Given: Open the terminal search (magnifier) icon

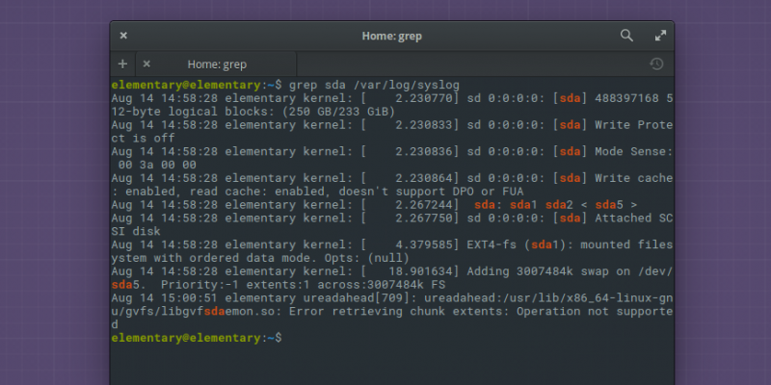Looking at the screenshot, I should (x=626, y=36).
